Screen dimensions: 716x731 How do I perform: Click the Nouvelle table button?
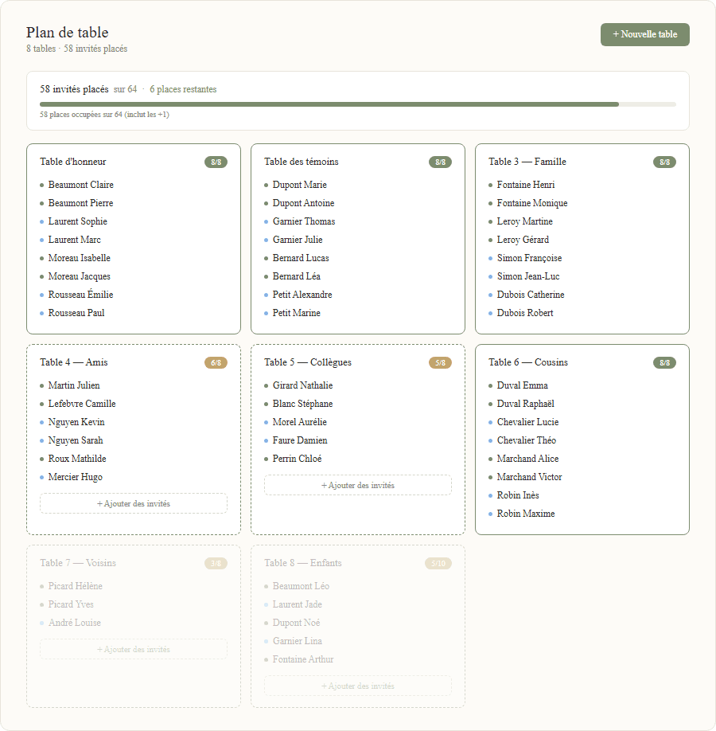click(644, 34)
